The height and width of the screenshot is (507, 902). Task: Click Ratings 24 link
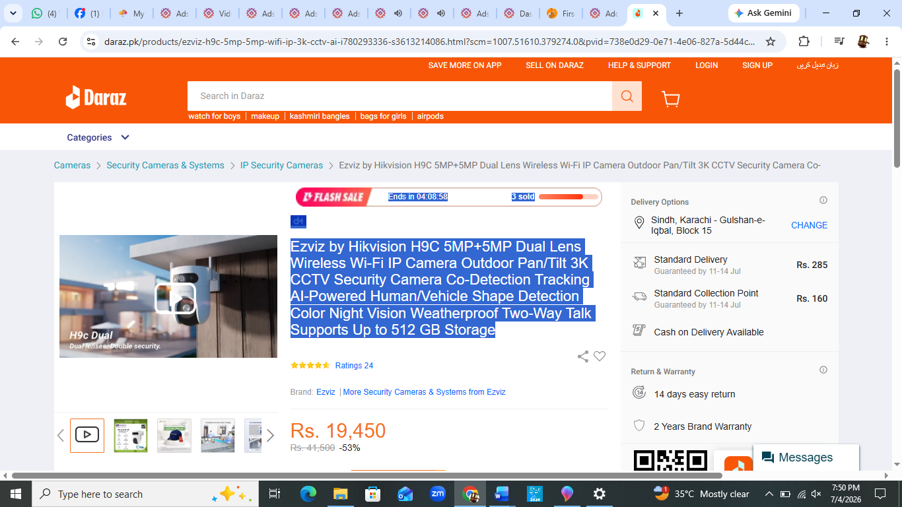click(x=354, y=366)
